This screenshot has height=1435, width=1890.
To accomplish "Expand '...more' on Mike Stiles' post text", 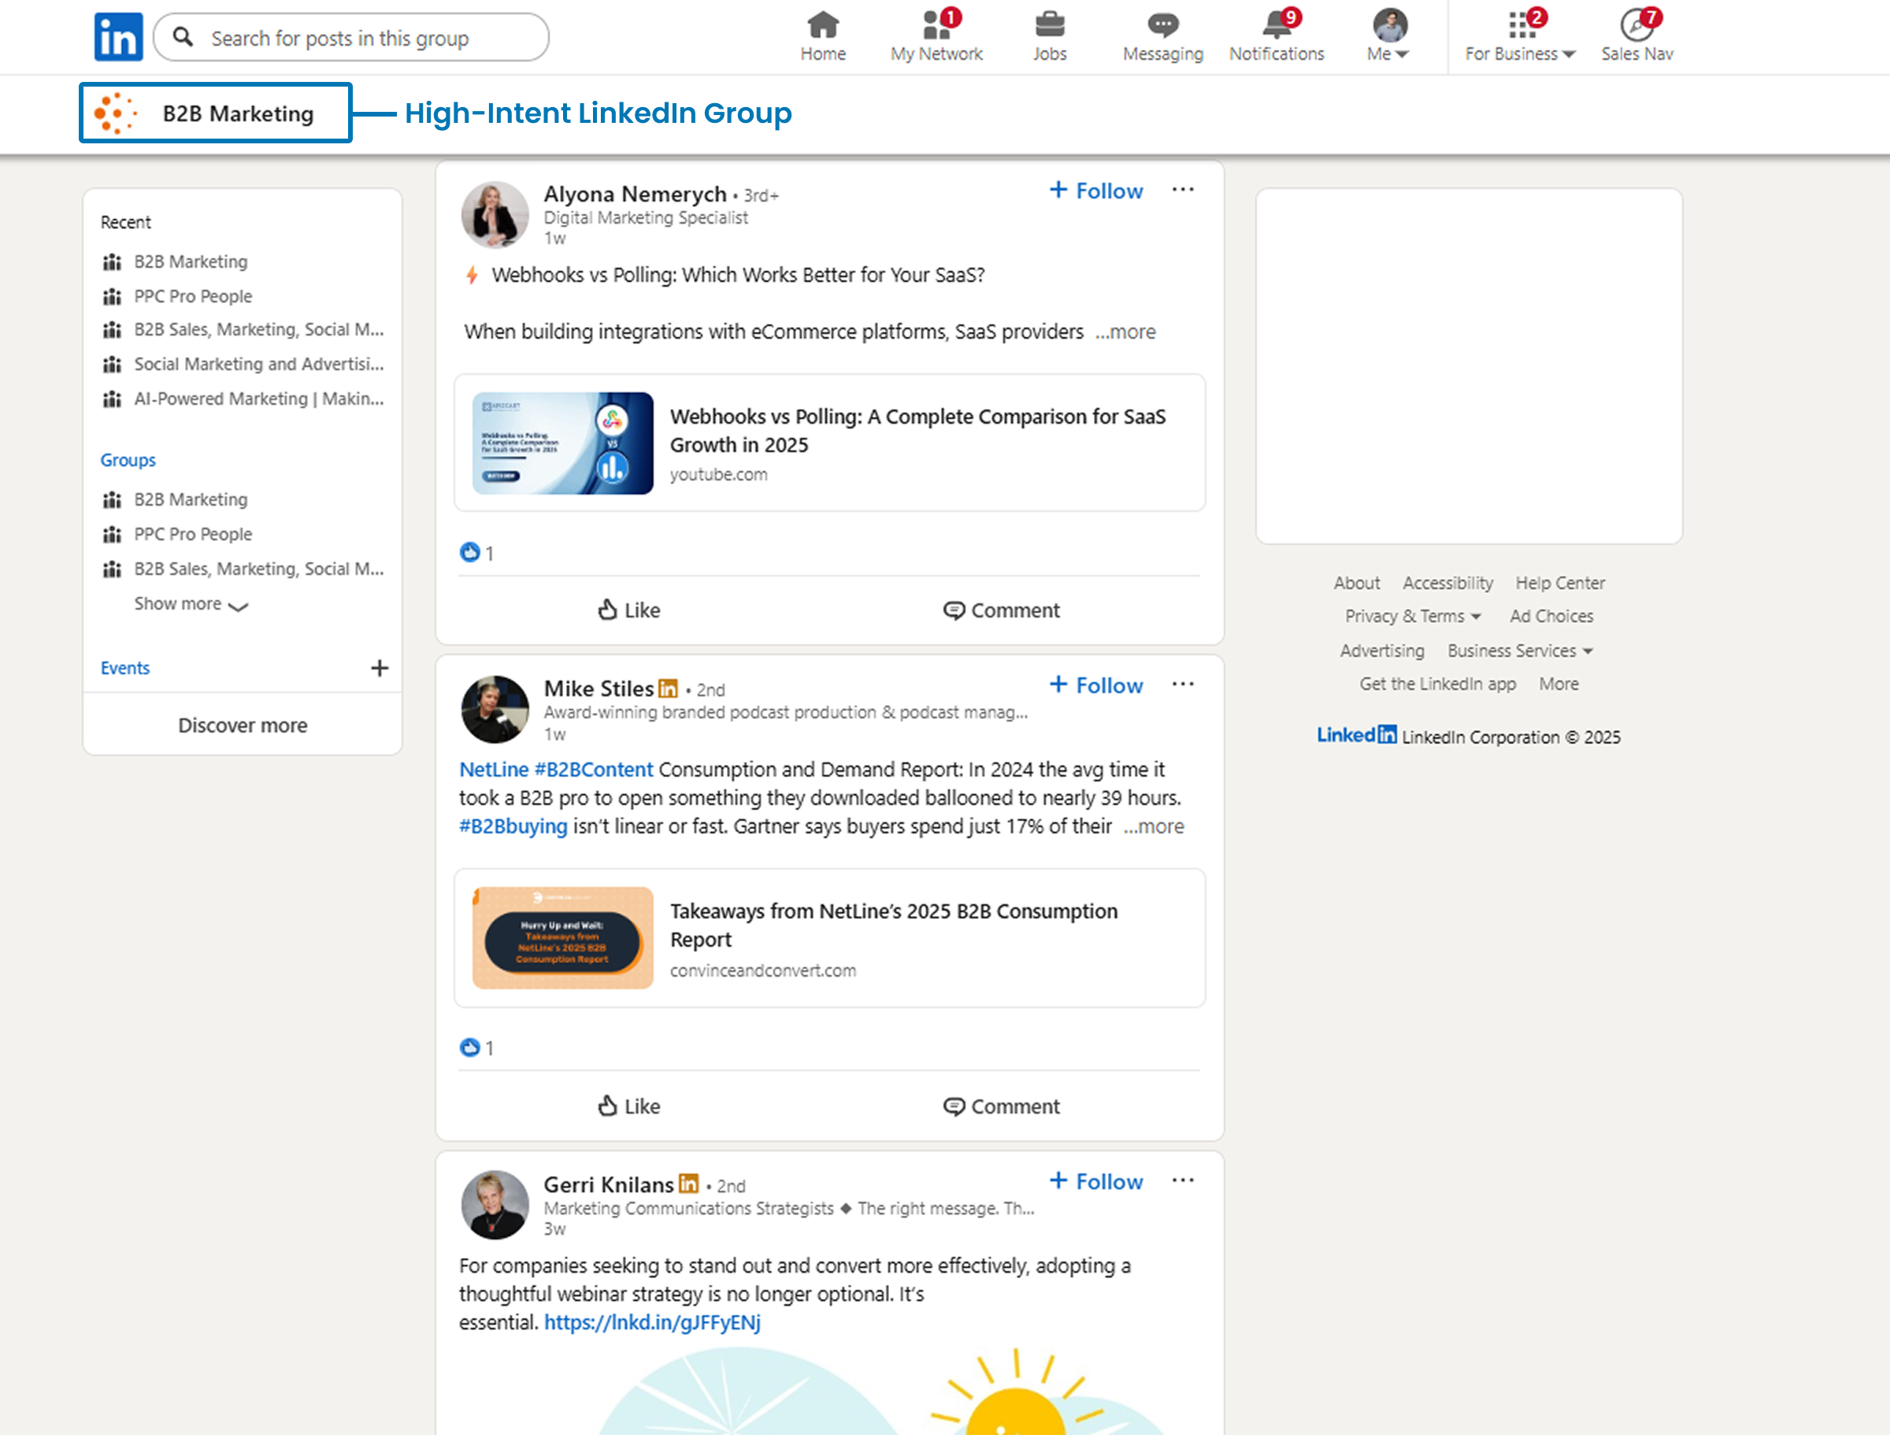I will click(x=1154, y=826).
